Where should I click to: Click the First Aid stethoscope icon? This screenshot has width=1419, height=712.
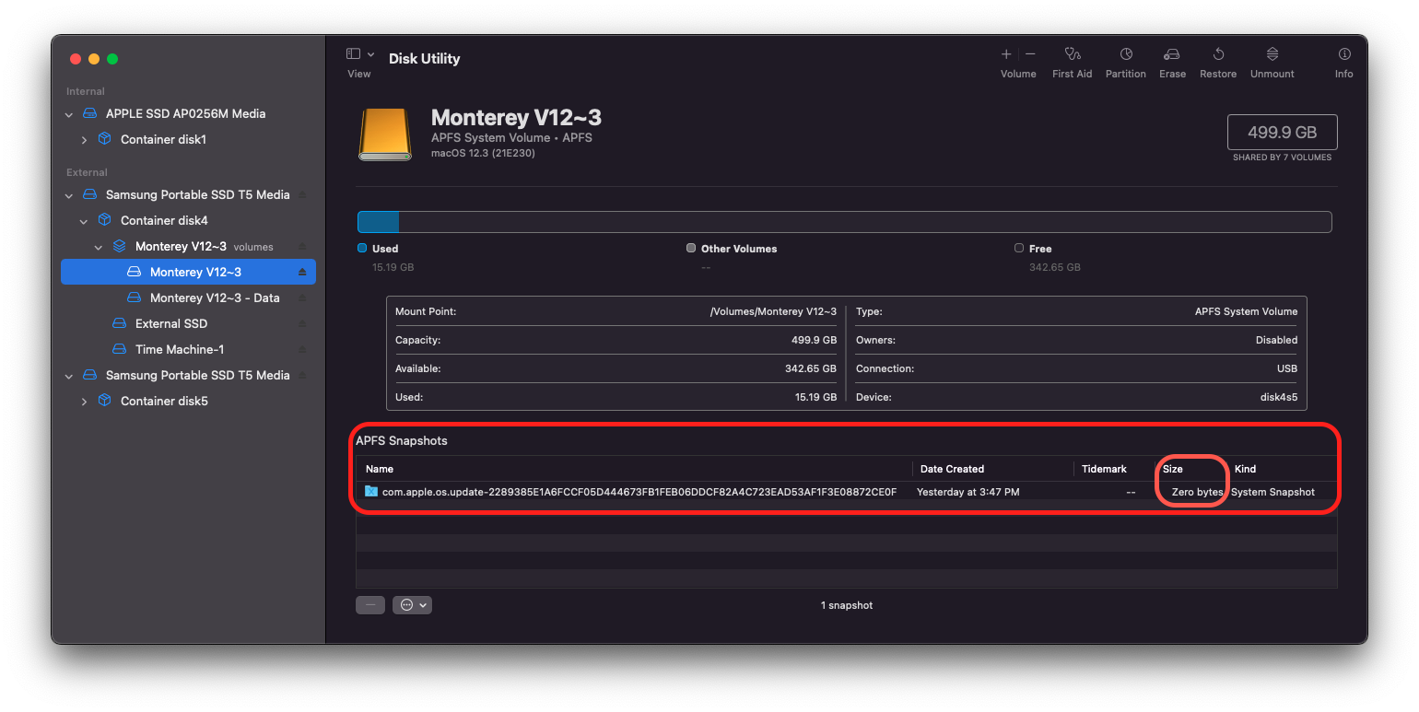click(x=1072, y=54)
